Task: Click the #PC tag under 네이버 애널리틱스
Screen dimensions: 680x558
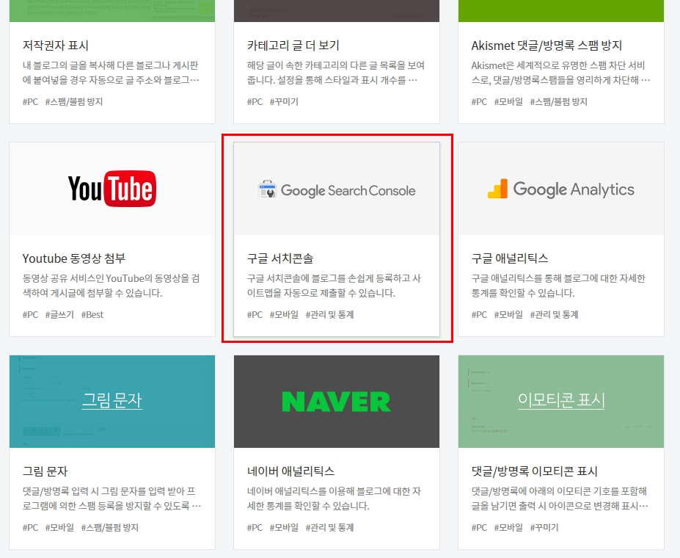Action: tap(255, 528)
